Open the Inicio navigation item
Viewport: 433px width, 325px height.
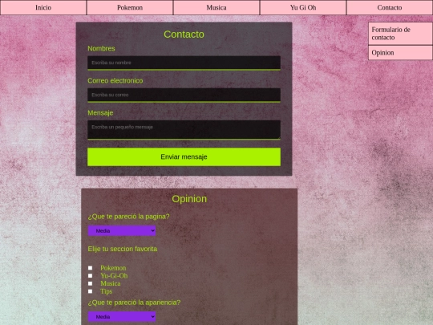(x=43, y=7)
